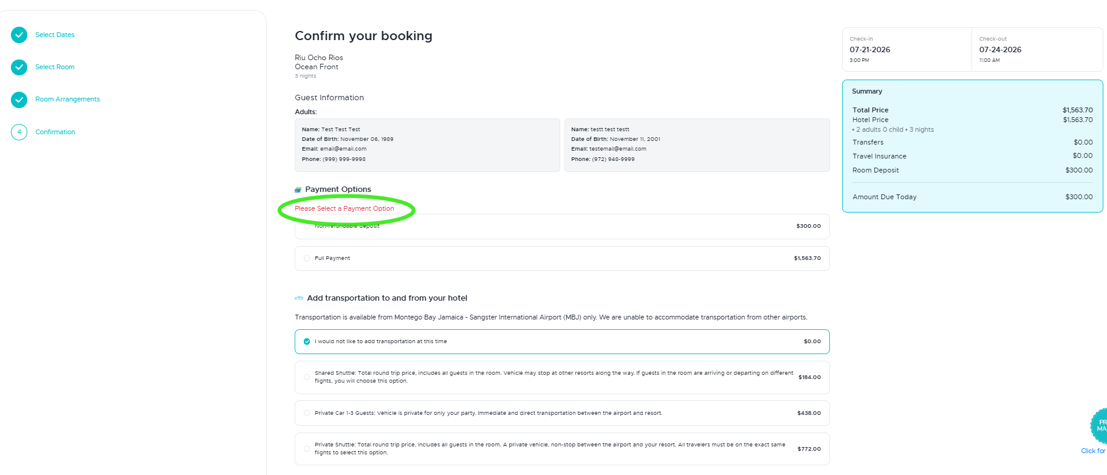The image size is (1107, 475).
Task: Open the Room Arrangements step
Action: [x=67, y=100]
